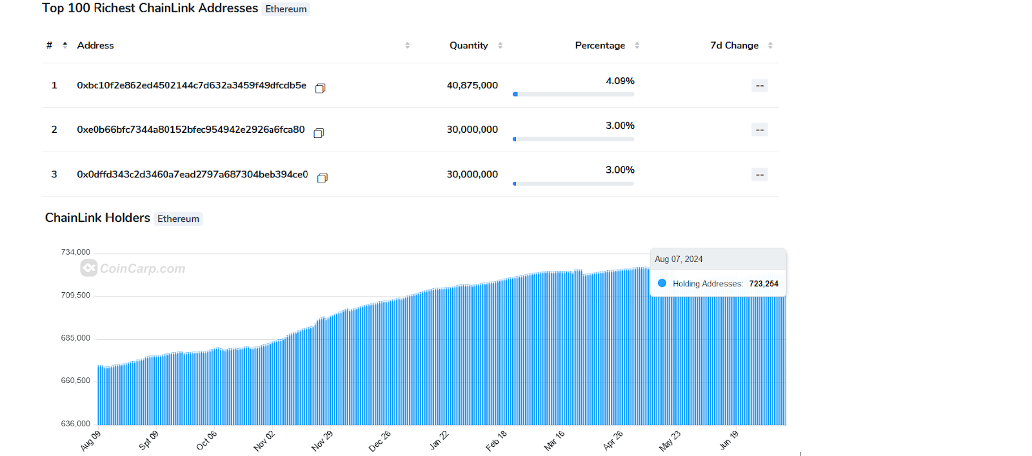The image size is (1032, 456).
Task: Sort holders by Quantity column
Action: (500, 45)
